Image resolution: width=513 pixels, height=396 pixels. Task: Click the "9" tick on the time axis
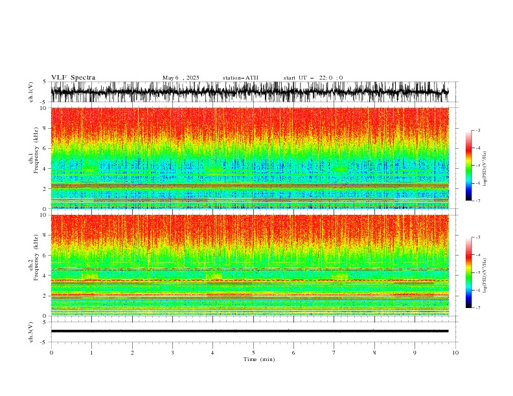(415, 353)
